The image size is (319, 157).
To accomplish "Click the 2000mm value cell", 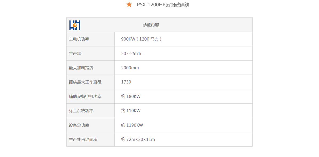I will 130,68.
